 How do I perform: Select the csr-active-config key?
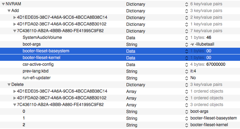[x=38, y=64]
